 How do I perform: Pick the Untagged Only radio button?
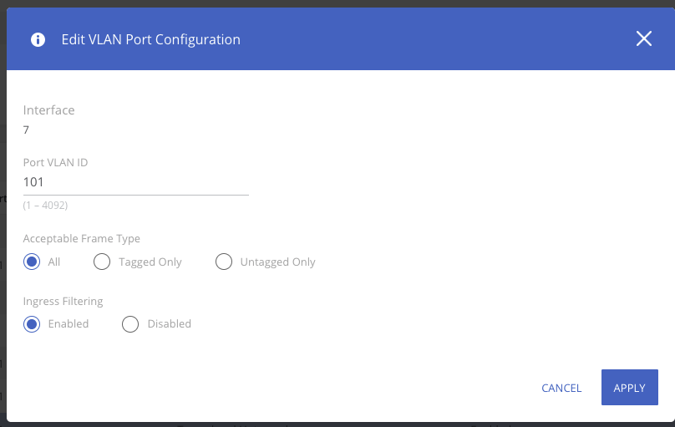[x=223, y=262]
